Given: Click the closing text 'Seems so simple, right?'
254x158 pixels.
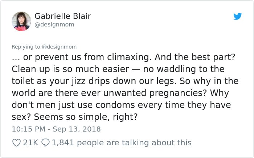Looking at the screenshot, I should [x=86, y=117].
